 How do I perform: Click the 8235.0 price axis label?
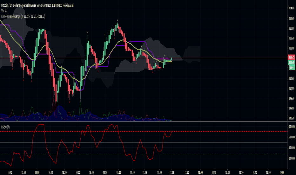tap(292, 18)
